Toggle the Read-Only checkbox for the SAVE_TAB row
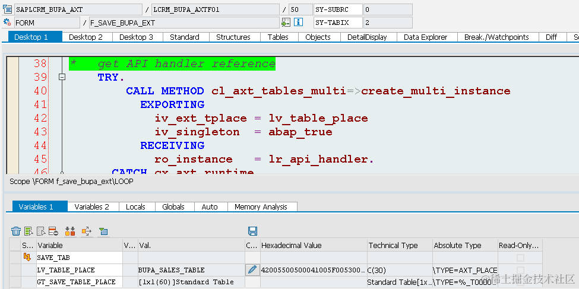The height and width of the screenshot is (289, 579). (x=520, y=258)
